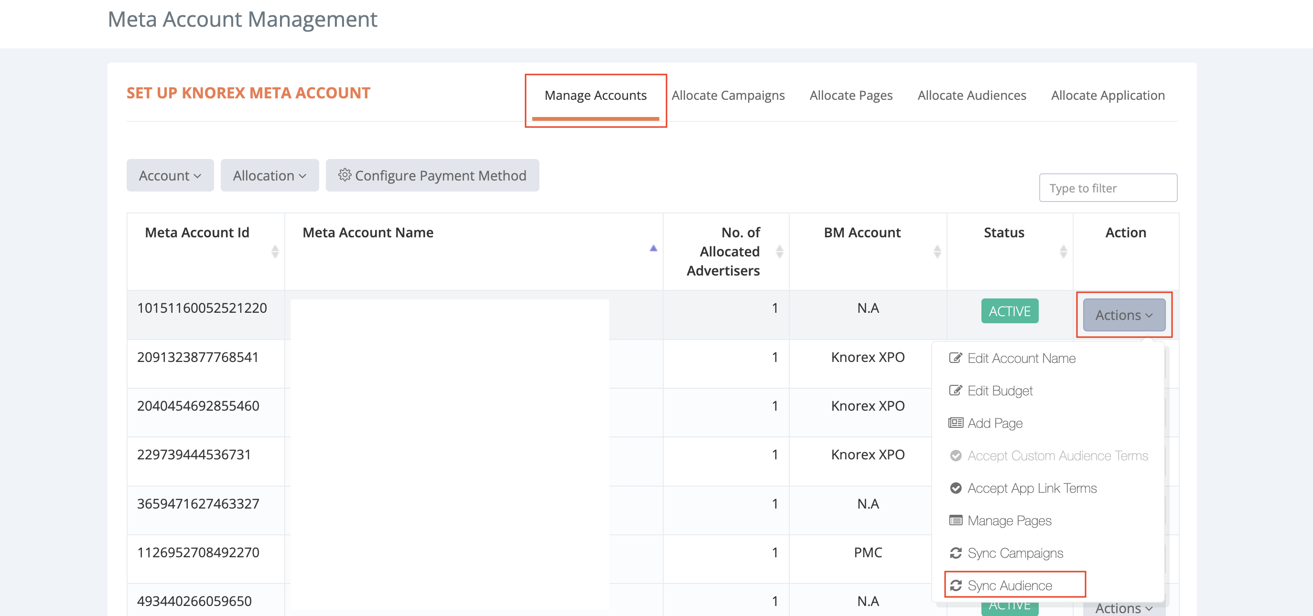Click ACTIVE status badge in first row
The image size is (1313, 616).
tap(1010, 311)
